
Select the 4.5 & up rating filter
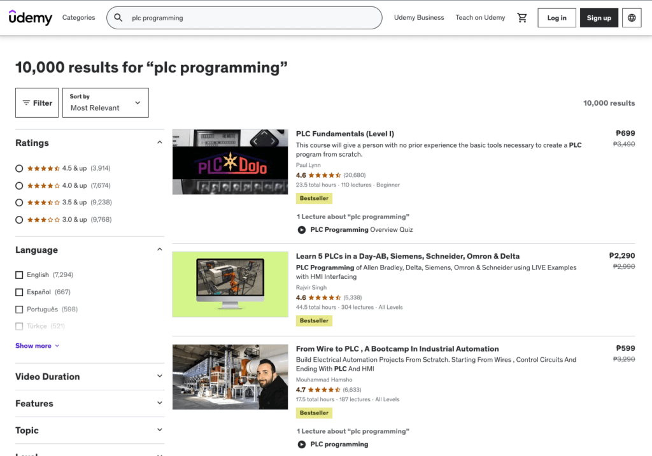pyautogui.click(x=20, y=168)
